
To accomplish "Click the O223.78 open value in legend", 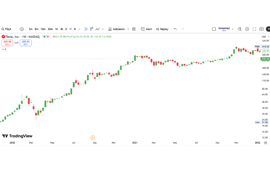I will [57, 37].
